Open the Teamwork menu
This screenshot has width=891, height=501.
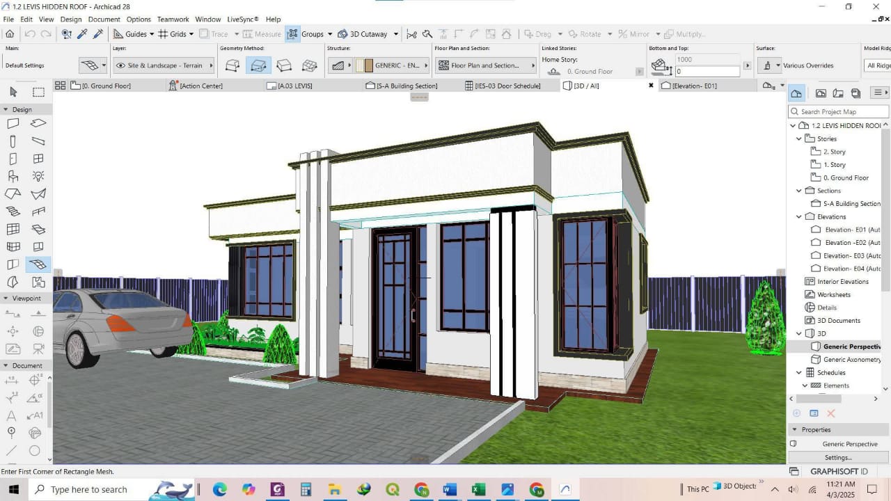click(x=173, y=19)
